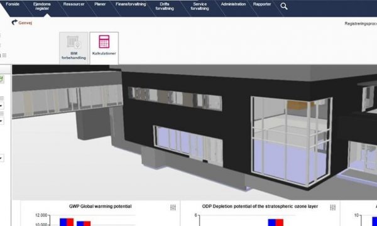Click the Genvej shortcut arrow icon
The width and height of the screenshot is (377, 226).
click(x=14, y=23)
